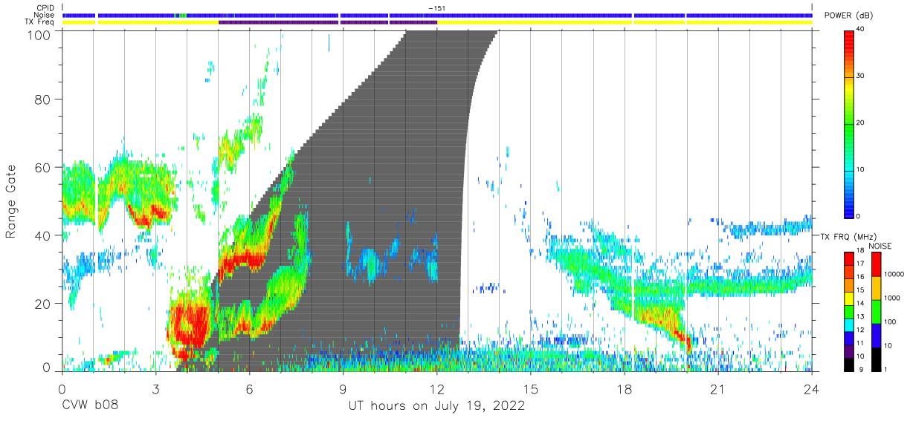
Task: Click the TX Freq row label
Action: coord(40,22)
